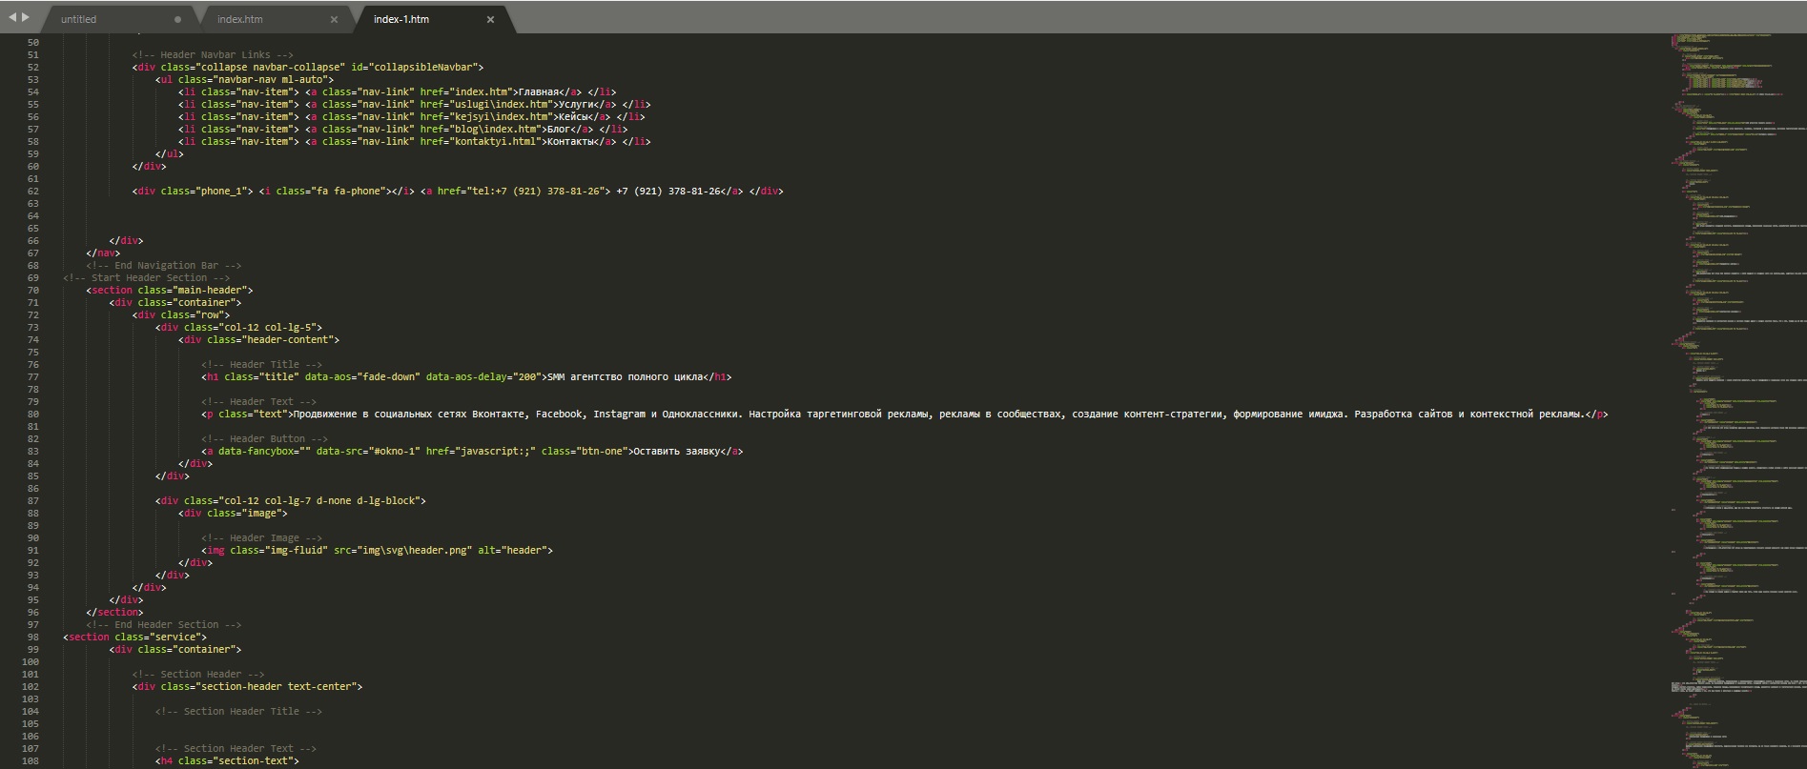The height and width of the screenshot is (769, 1807).
Task: Click the 'header-content' class value
Action: 287,340
